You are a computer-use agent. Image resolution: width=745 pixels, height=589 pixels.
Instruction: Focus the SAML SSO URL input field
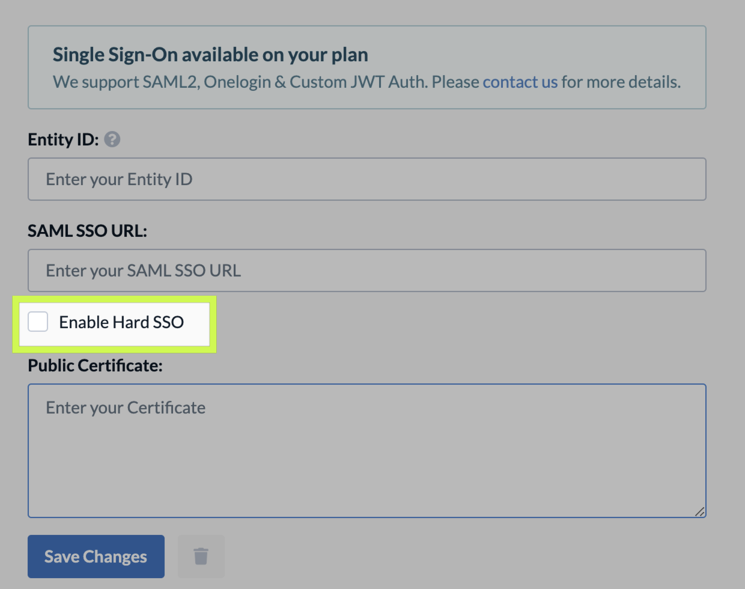367,270
